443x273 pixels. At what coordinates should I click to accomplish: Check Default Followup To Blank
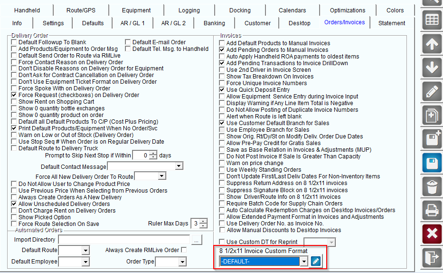coord(14,42)
